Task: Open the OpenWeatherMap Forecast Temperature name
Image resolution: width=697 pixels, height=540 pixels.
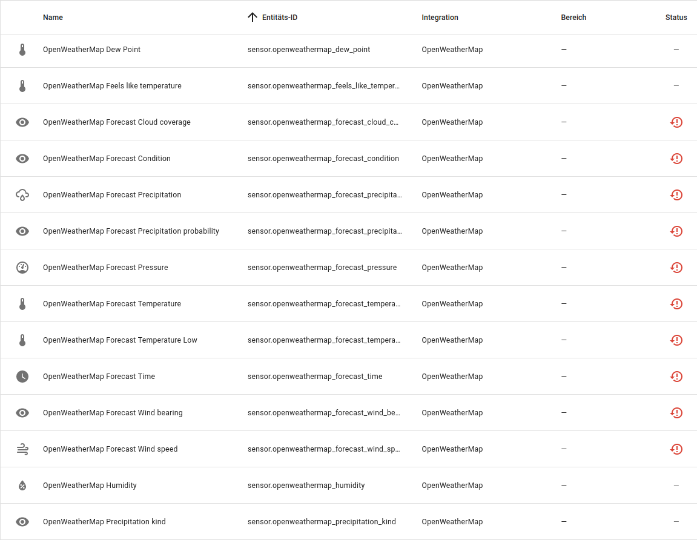Action: pyautogui.click(x=112, y=304)
